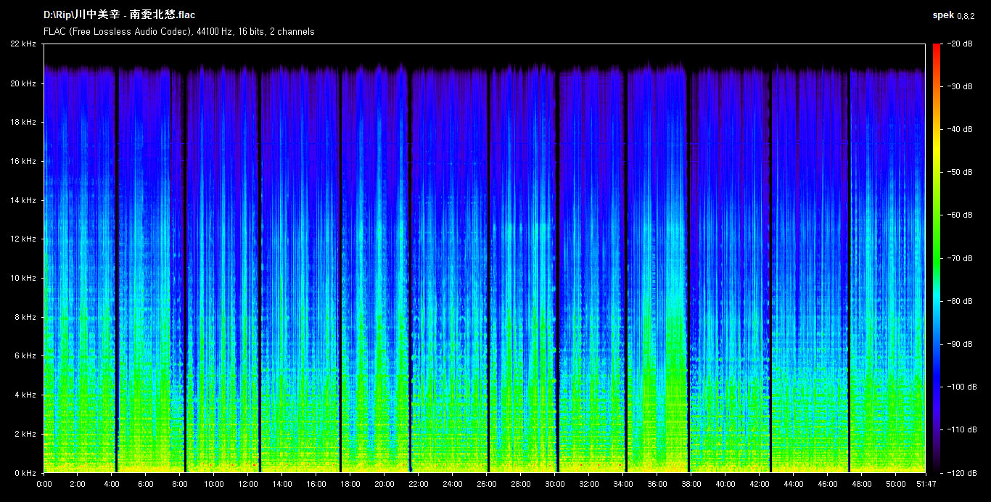The image size is (991, 502).
Task: Click the 6:00 time axis label
Action: tap(146, 484)
